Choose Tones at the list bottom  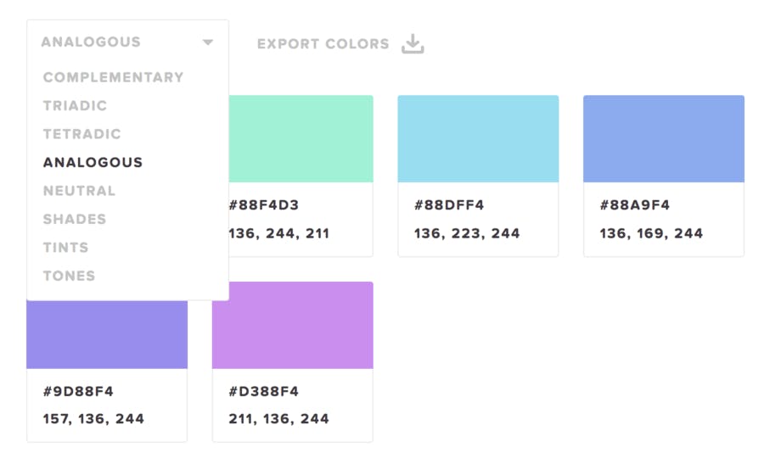(x=70, y=276)
